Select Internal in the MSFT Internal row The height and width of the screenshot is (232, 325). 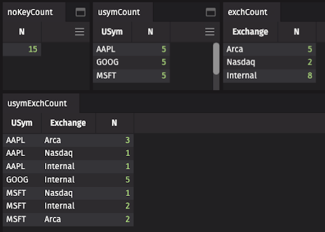(x=69, y=206)
